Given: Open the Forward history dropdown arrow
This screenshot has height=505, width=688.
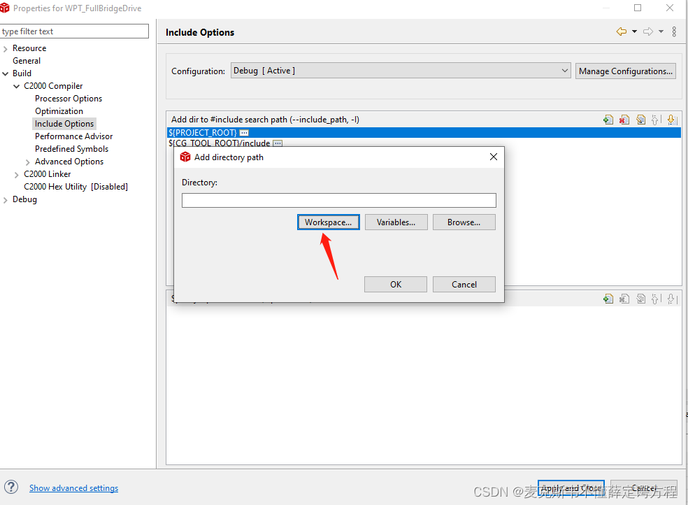Looking at the screenshot, I should 661,31.
